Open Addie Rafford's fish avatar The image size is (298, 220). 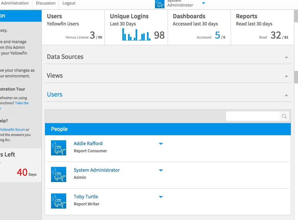[x=58, y=148]
